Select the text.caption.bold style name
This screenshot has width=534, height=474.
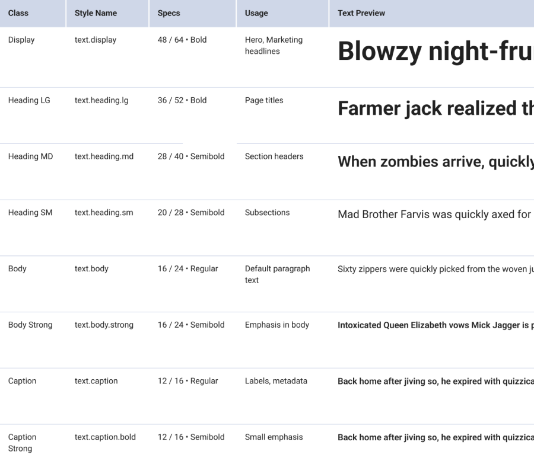(x=105, y=437)
